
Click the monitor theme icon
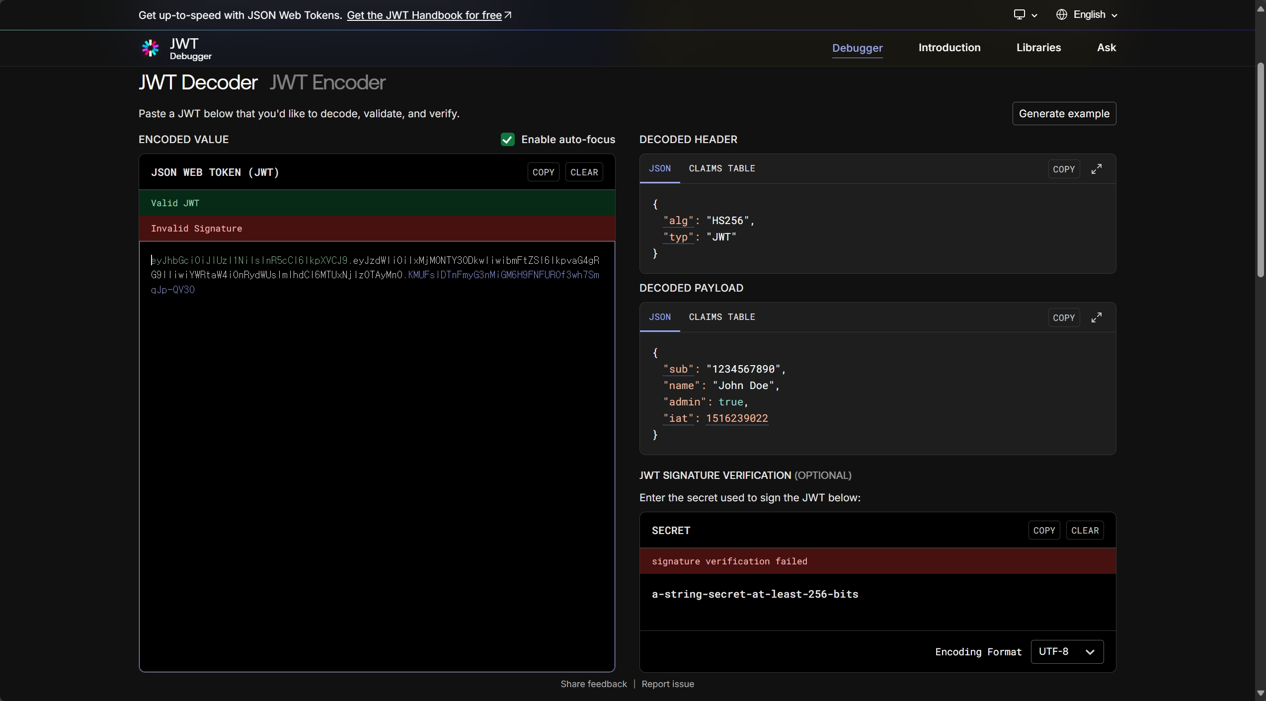1019,15
